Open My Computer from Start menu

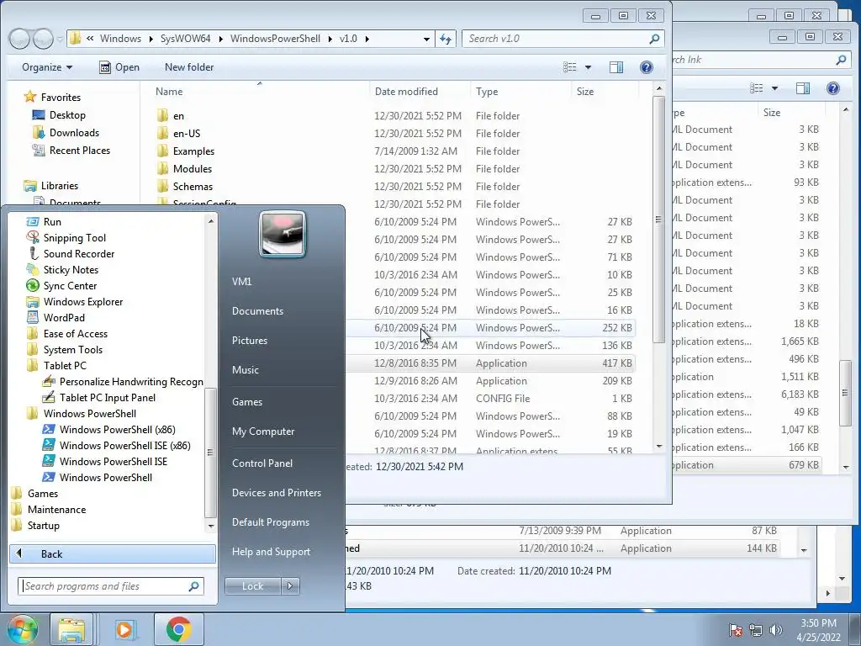(x=263, y=432)
